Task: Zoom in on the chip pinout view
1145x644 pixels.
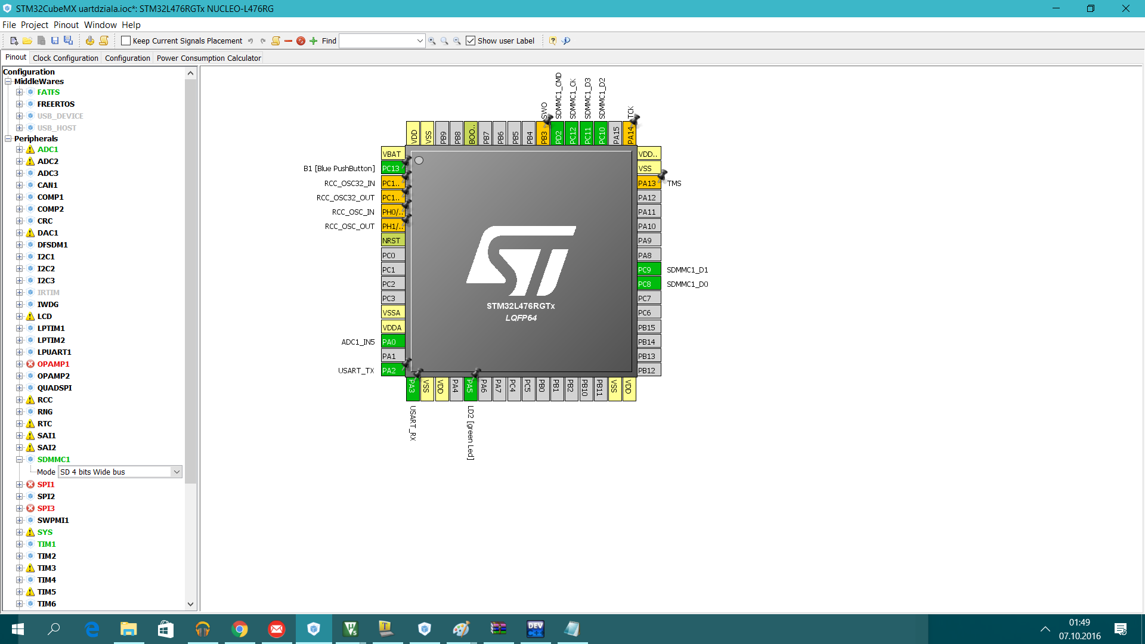Action: (432, 41)
